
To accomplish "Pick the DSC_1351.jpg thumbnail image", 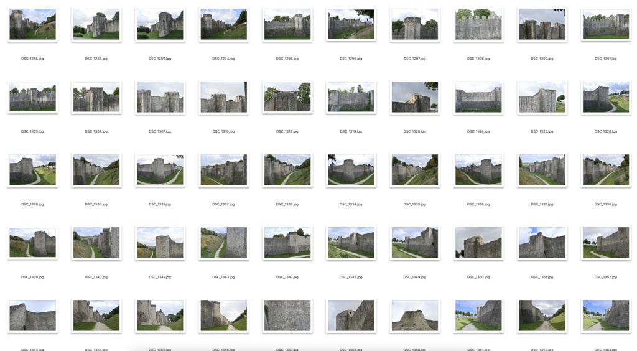I will coord(542,243).
